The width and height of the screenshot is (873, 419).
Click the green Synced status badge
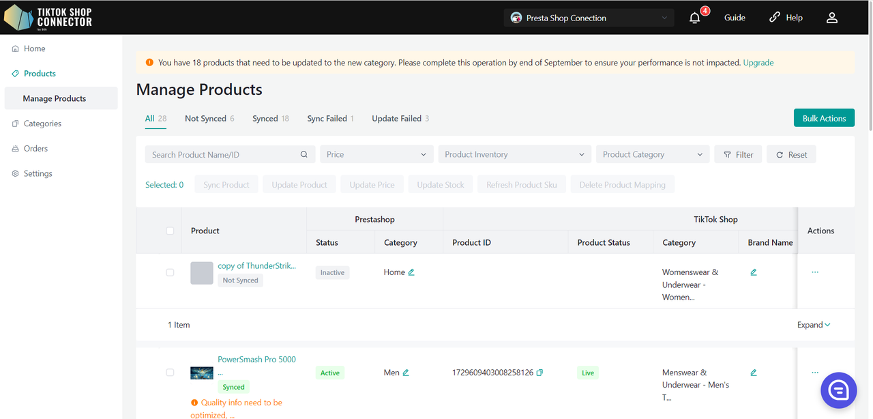(234, 387)
